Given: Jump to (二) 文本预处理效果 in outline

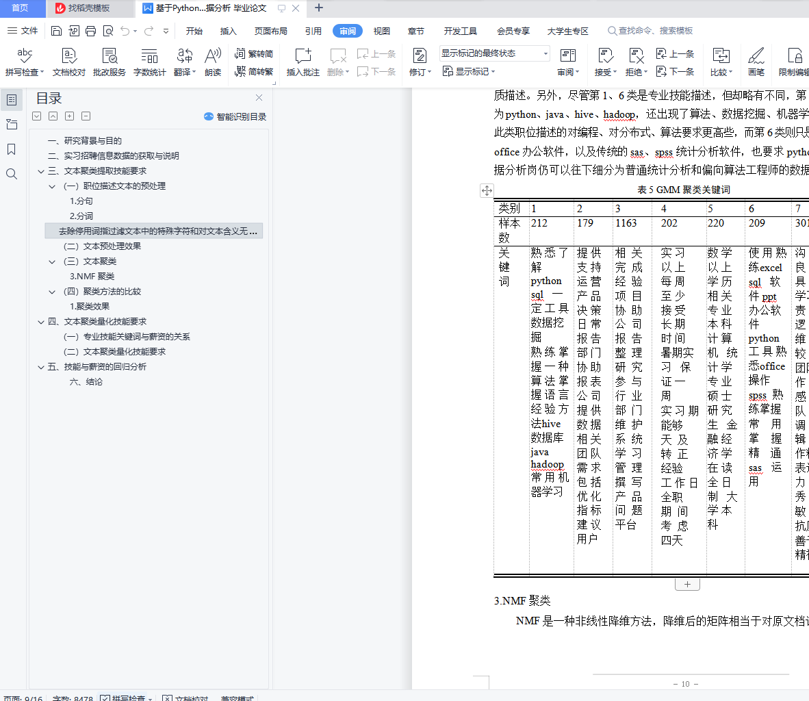Looking at the screenshot, I should click(x=102, y=246).
